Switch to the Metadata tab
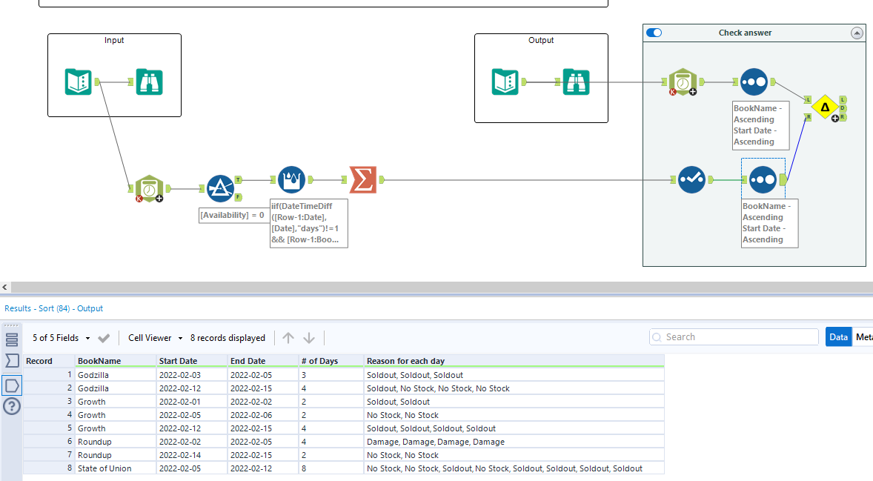The width and height of the screenshot is (873, 481). pos(864,336)
